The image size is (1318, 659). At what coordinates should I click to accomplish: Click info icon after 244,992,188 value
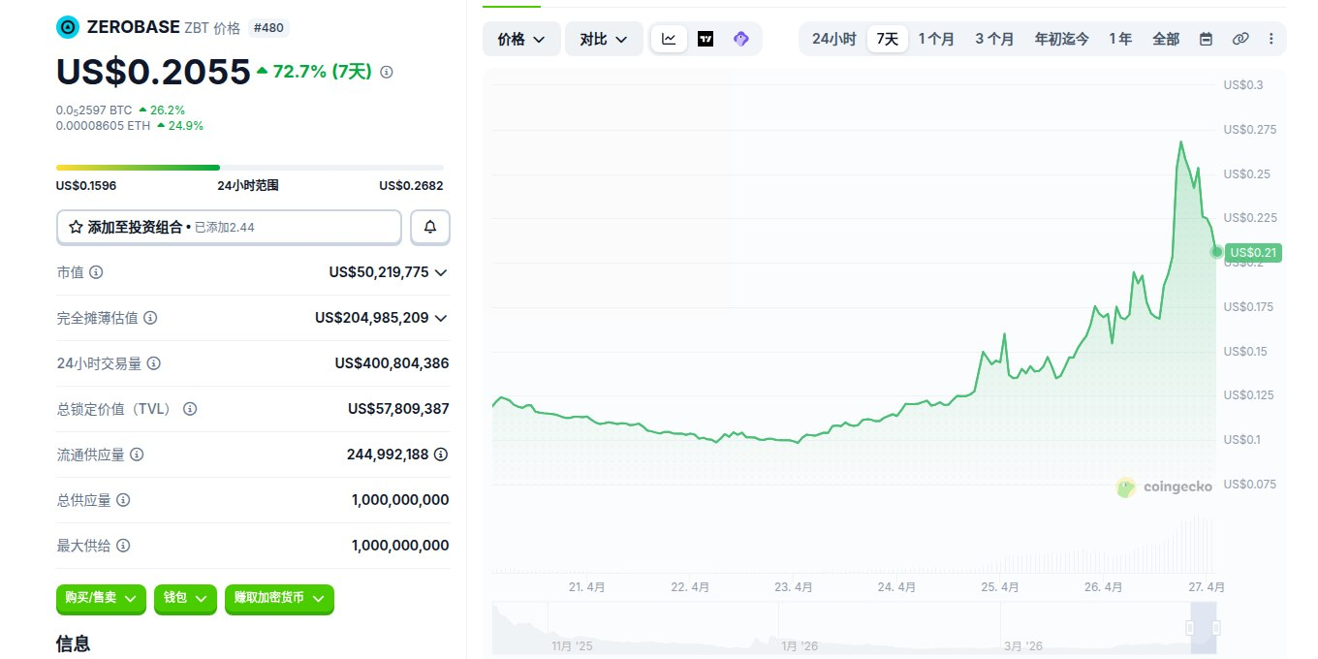click(x=441, y=455)
